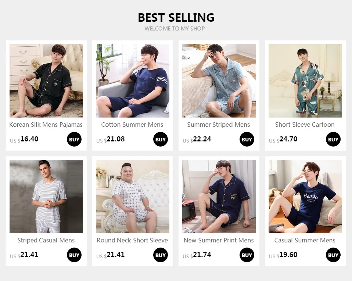This screenshot has width=352, height=281.
Task: Select the US $19.60 price label
Action: (283, 255)
